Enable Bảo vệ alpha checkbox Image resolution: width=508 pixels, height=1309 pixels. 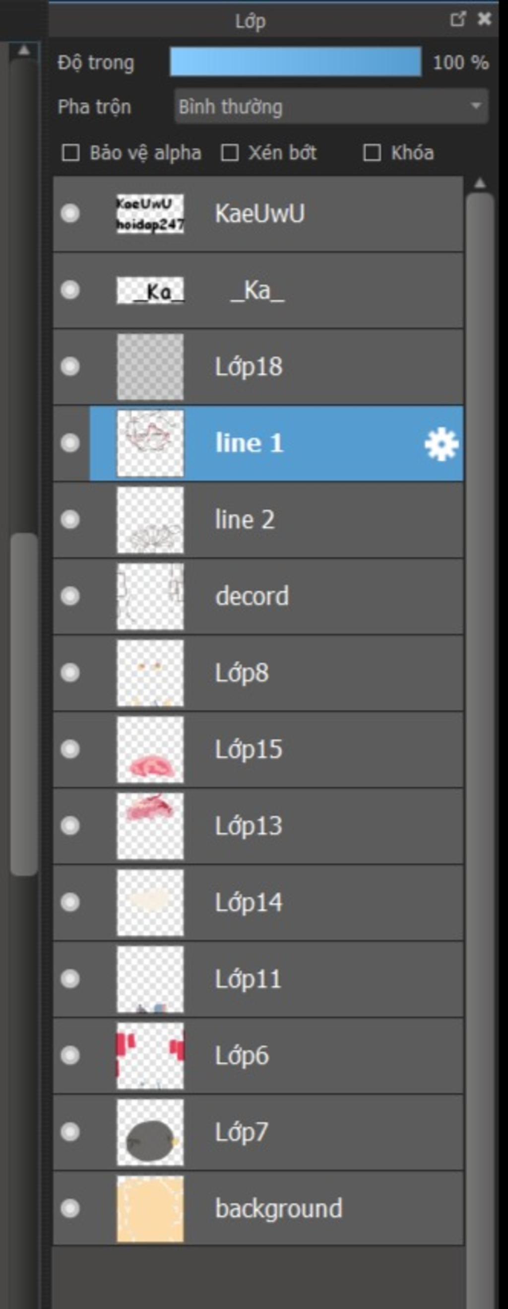point(70,153)
